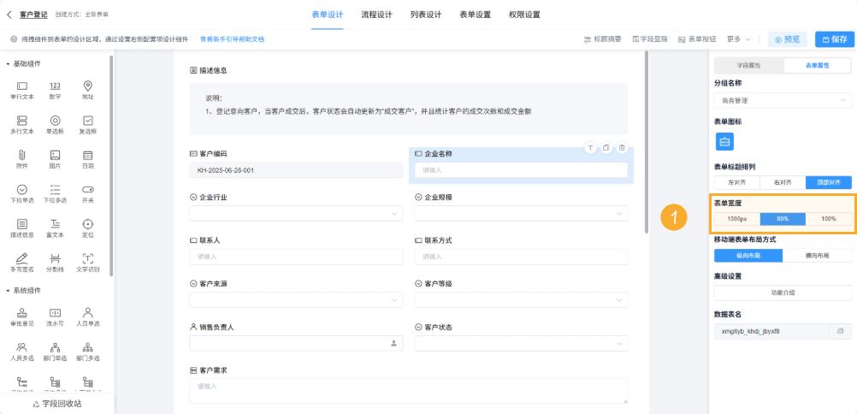Screen dimensions: 857x414
Task: Set form width to 80%
Action: tap(783, 219)
